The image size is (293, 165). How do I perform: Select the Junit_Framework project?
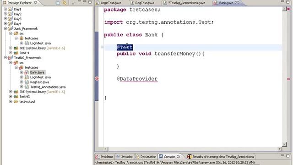[26, 28]
